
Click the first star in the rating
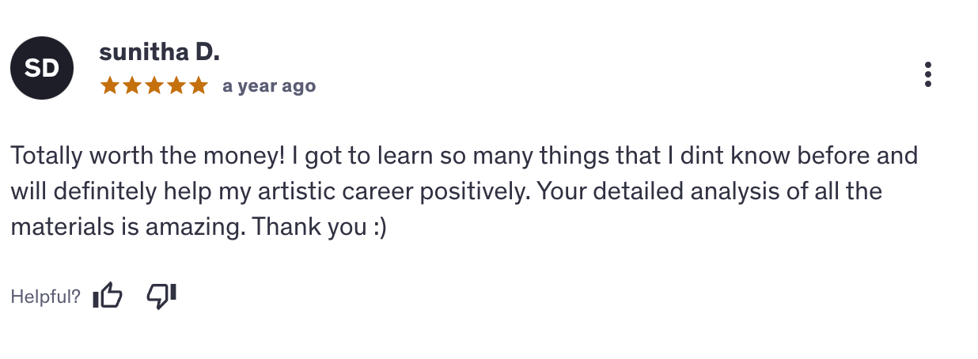point(109,85)
